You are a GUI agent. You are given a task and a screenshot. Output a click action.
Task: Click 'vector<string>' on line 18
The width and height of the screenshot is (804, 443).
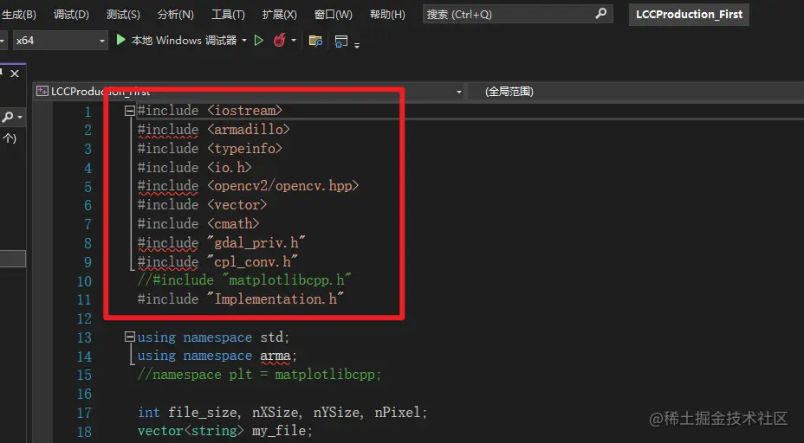(x=191, y=431)
